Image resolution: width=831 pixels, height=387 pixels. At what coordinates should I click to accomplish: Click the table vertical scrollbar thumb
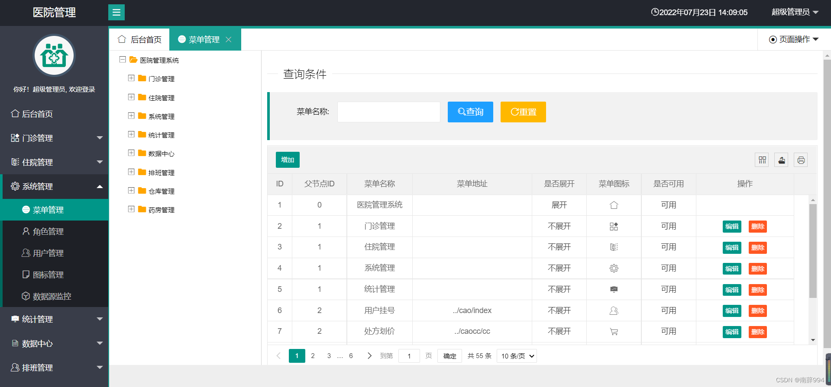coord(813,251)
